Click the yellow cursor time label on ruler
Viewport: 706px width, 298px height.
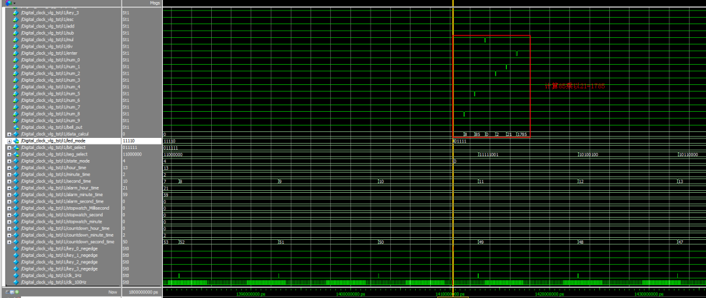click(453, 294)
